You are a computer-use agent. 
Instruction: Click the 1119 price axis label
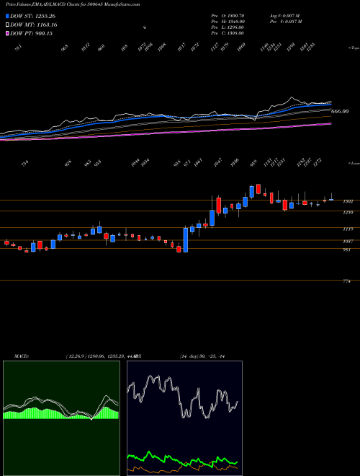348,229
